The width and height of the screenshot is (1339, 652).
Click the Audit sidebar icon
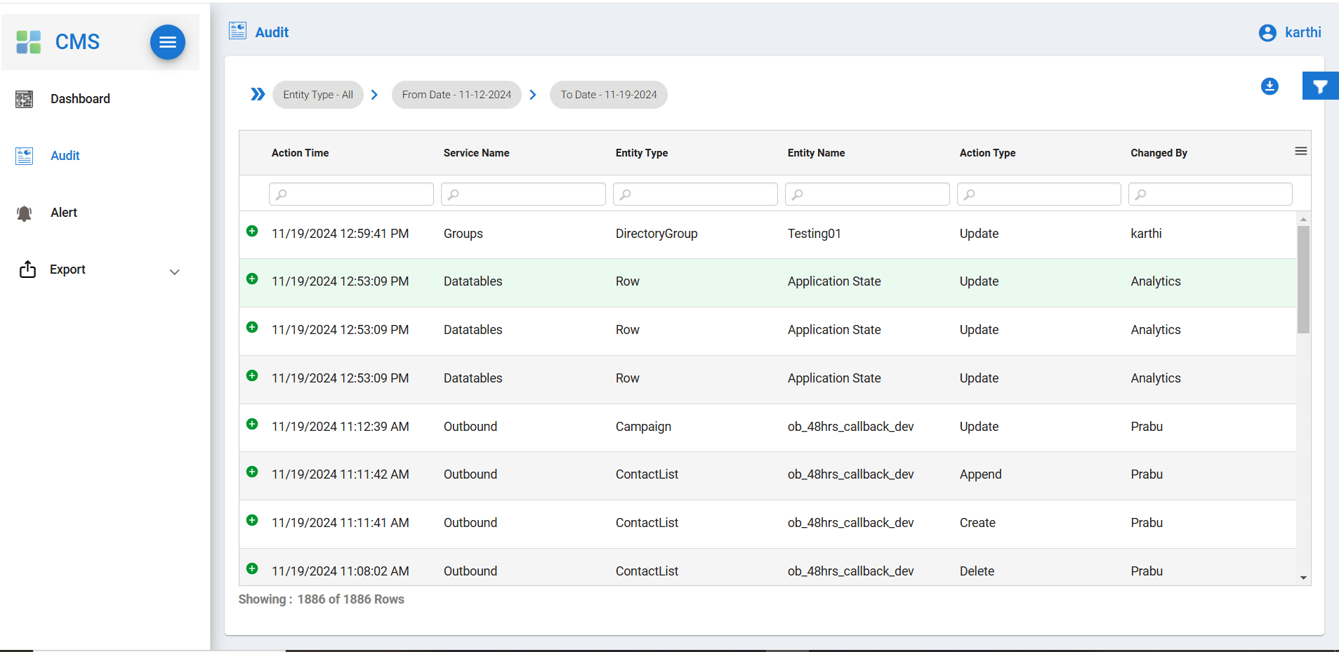pos(25,156)
